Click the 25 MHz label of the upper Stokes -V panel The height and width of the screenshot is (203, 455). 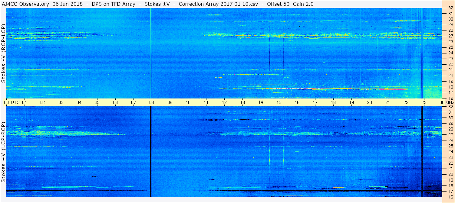(450, 47)
